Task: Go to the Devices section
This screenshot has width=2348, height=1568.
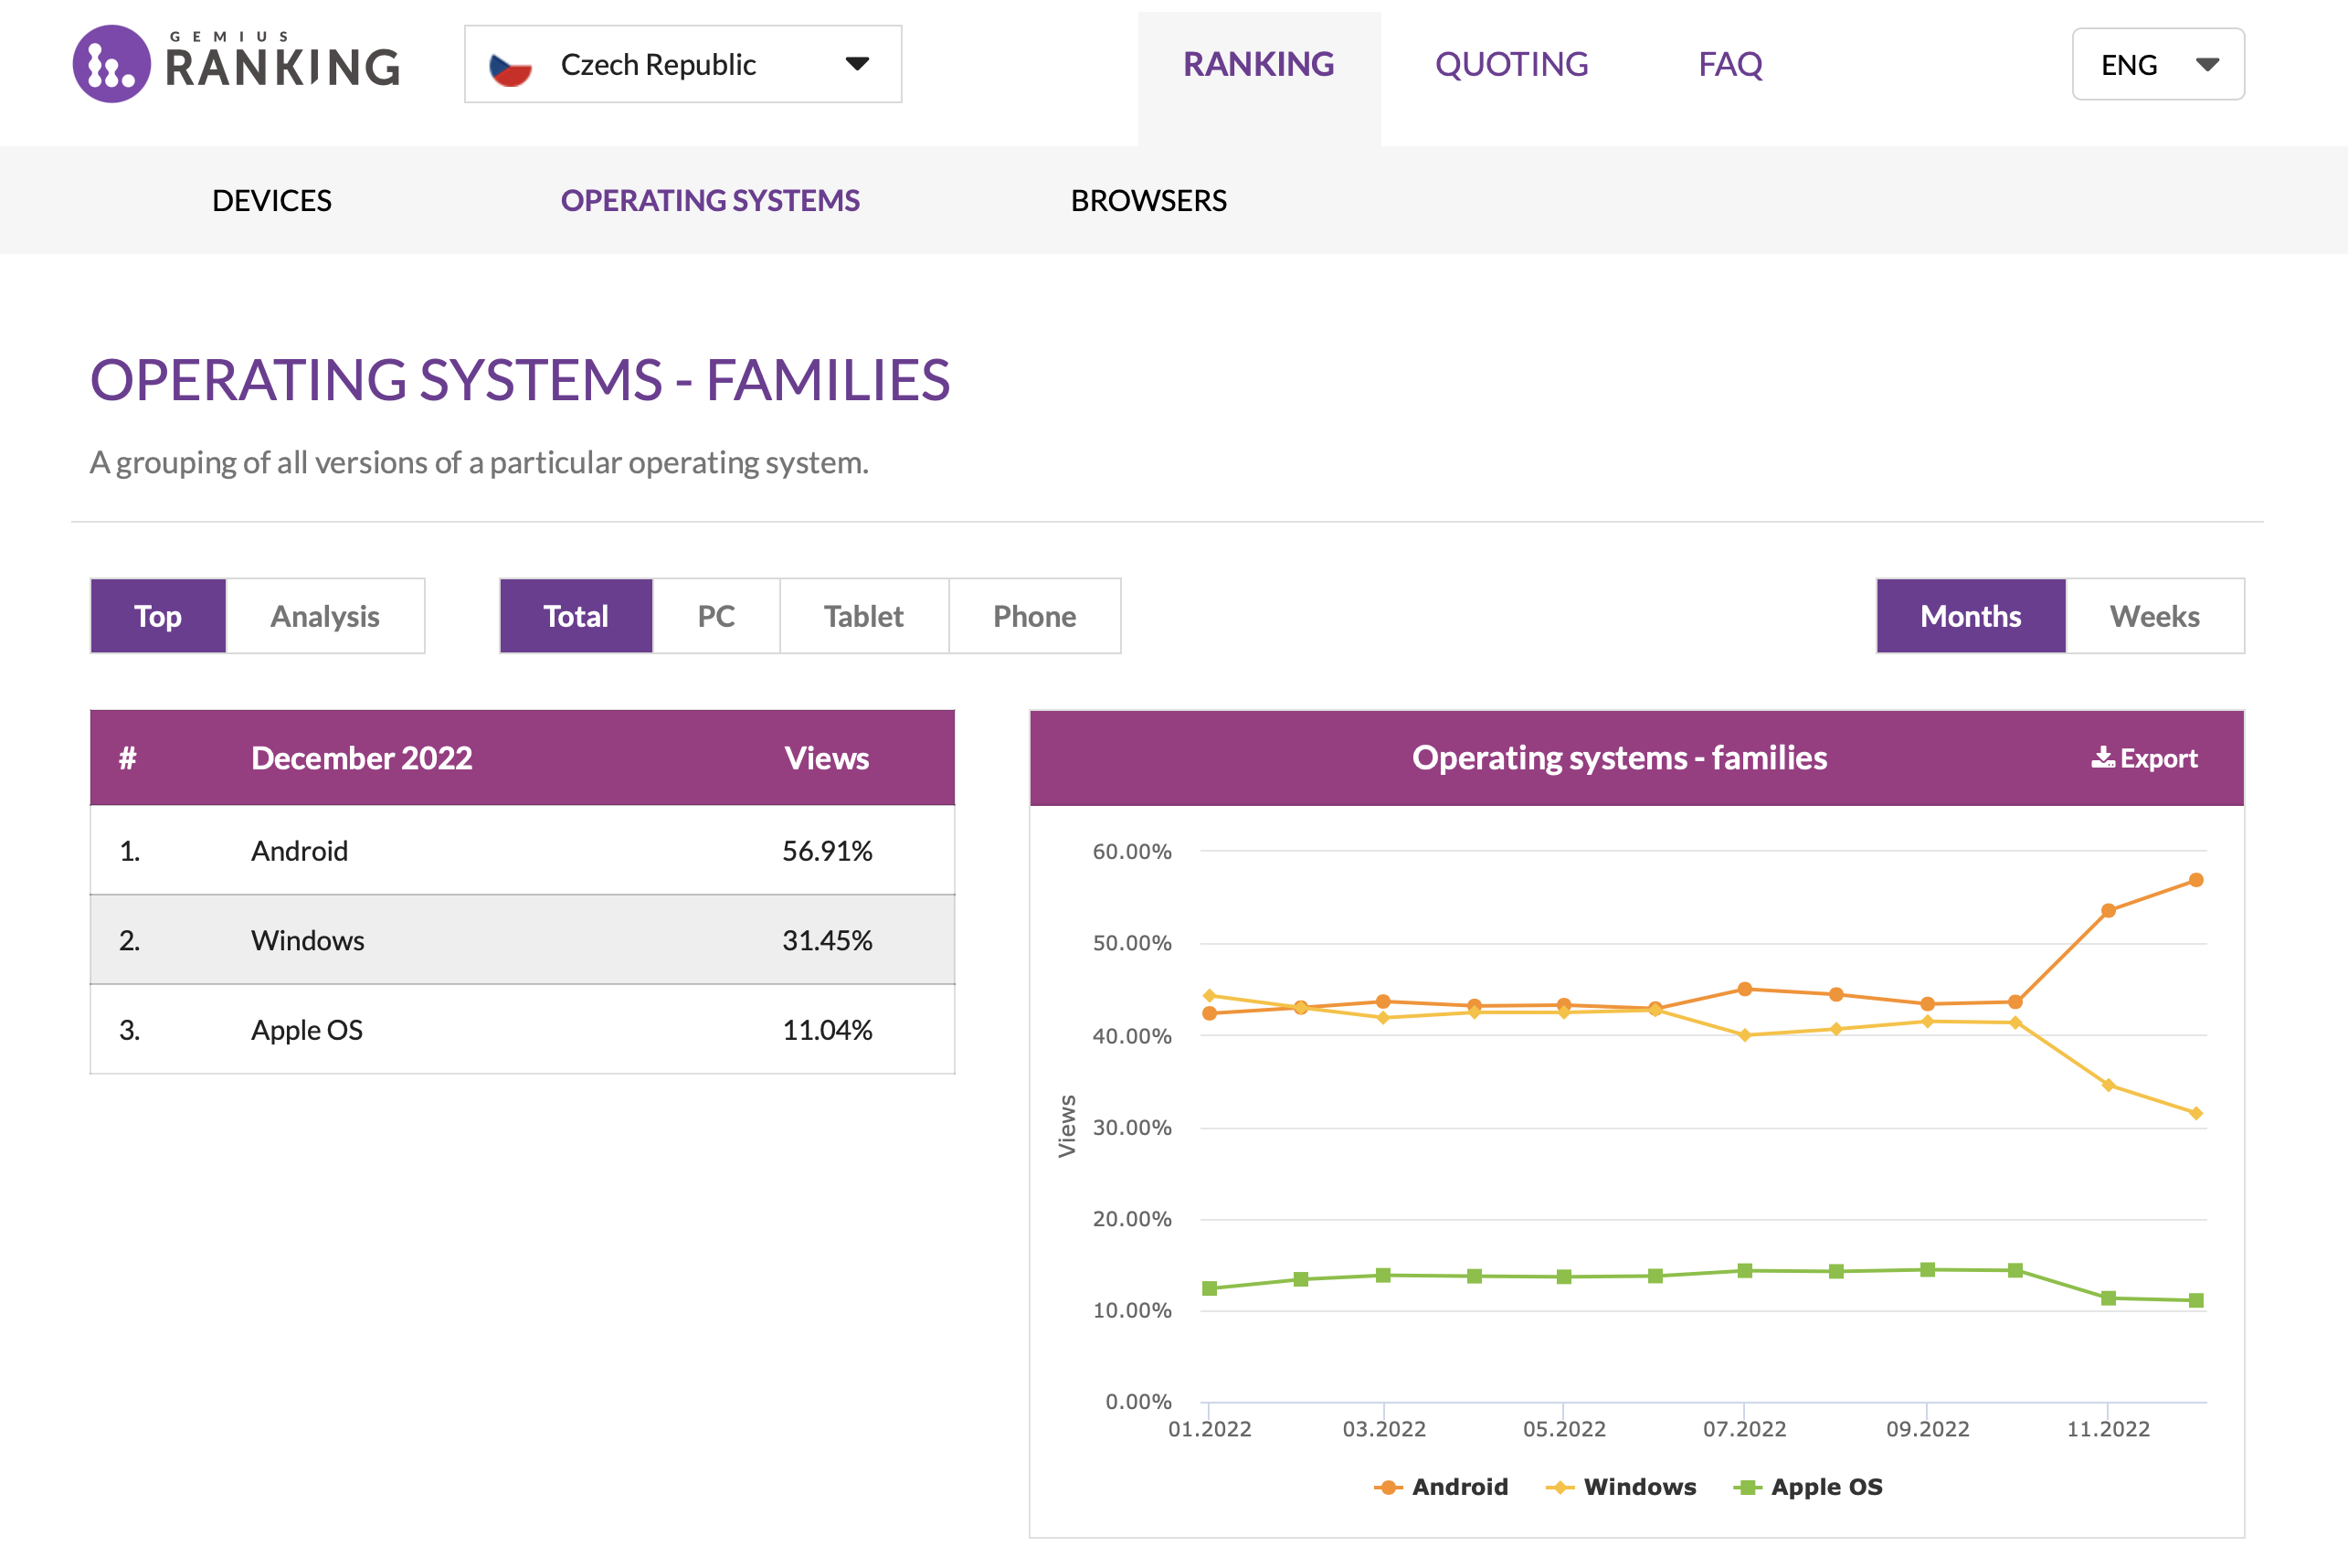Action: pyautogui.click(x=272, y=200)
